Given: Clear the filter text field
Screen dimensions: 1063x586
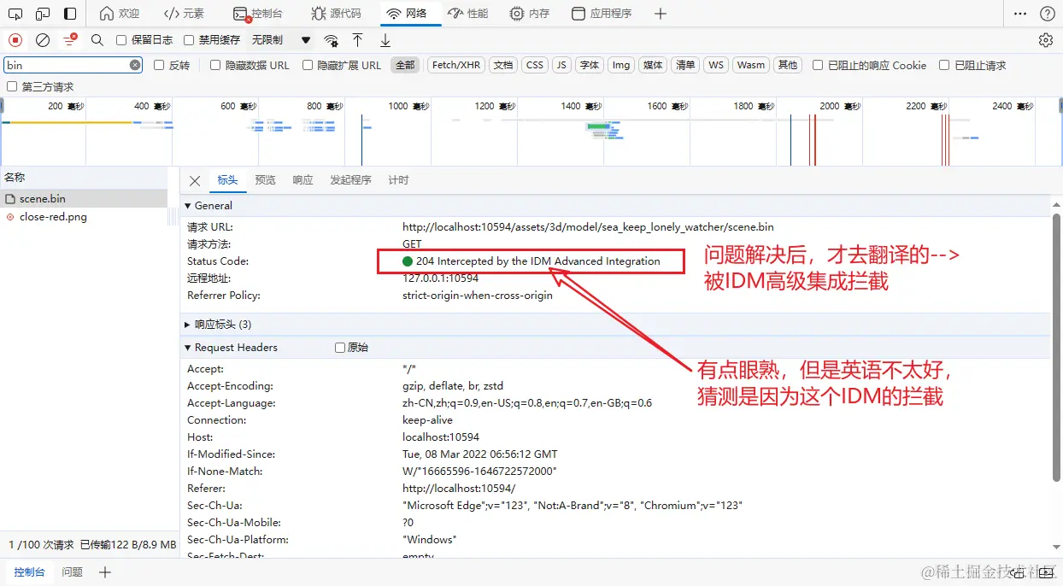Looking at the screenshot, I should [x=135, y=65].
